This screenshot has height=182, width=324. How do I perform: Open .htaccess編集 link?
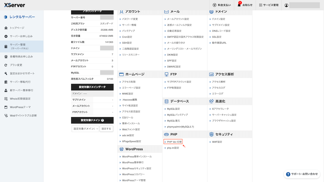tap(130, 100)
